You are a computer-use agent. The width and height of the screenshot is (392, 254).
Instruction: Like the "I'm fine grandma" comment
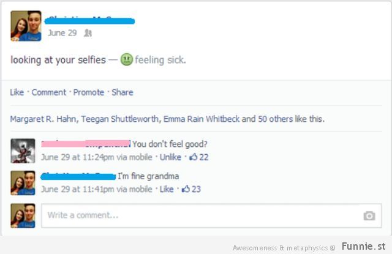167,189
